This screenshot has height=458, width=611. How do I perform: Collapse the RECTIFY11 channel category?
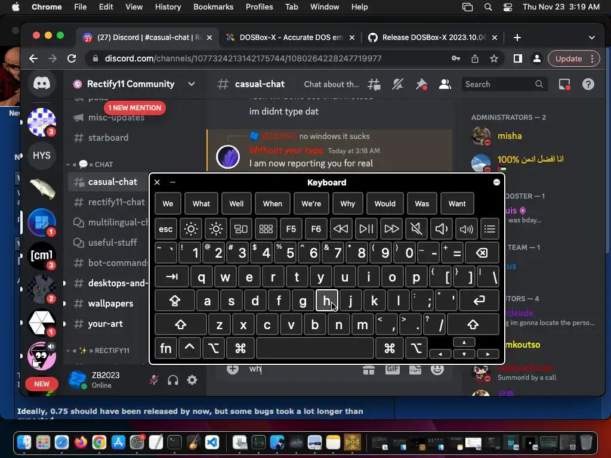(98, 351)
